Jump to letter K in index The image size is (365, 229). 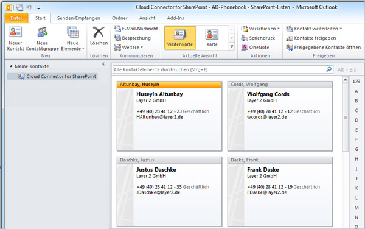pyautogui.click(x=356, y=188)
